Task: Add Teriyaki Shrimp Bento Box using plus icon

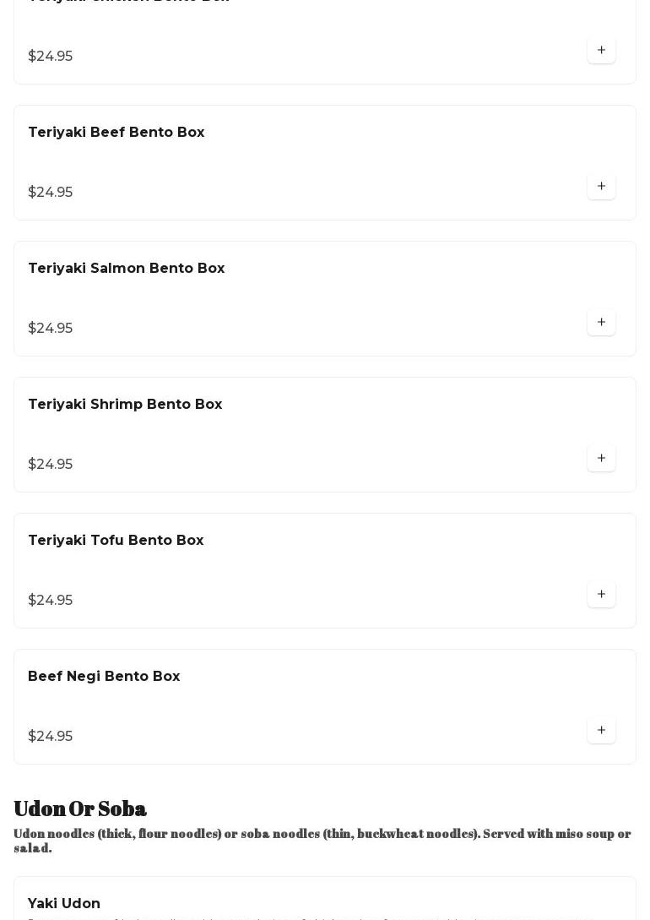Action: click(601, 459)
